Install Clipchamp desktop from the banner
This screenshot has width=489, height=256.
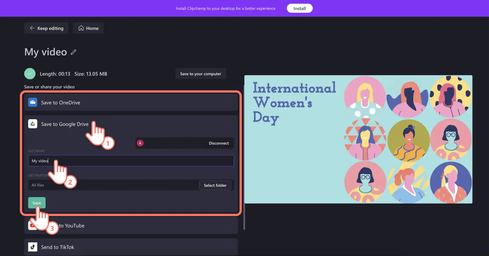300,8
